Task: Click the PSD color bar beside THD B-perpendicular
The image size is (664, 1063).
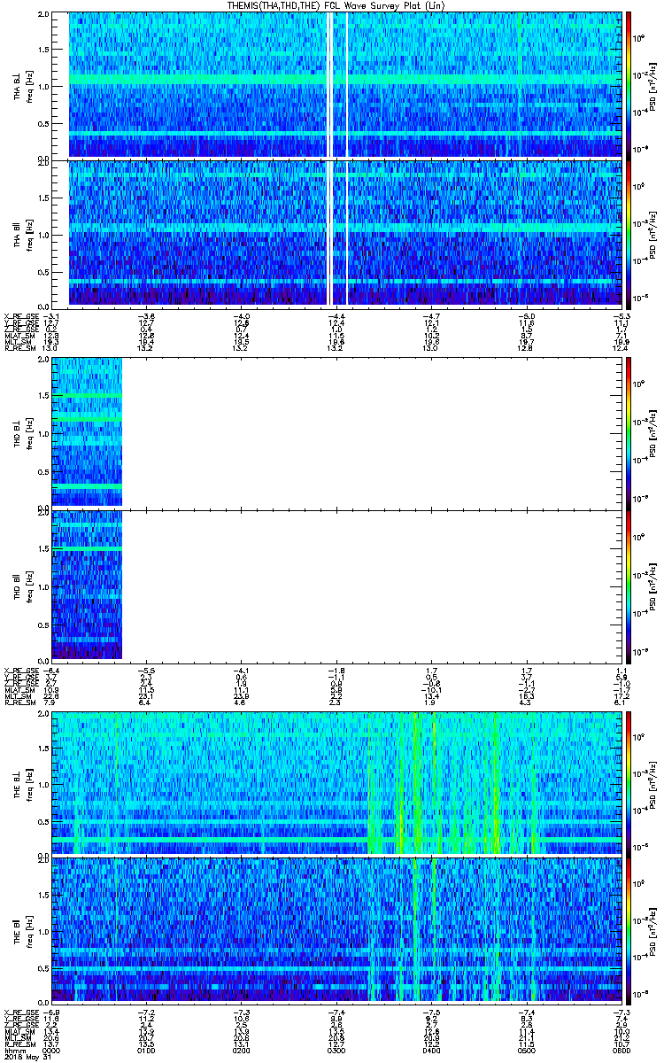Action: pos(629,432)
